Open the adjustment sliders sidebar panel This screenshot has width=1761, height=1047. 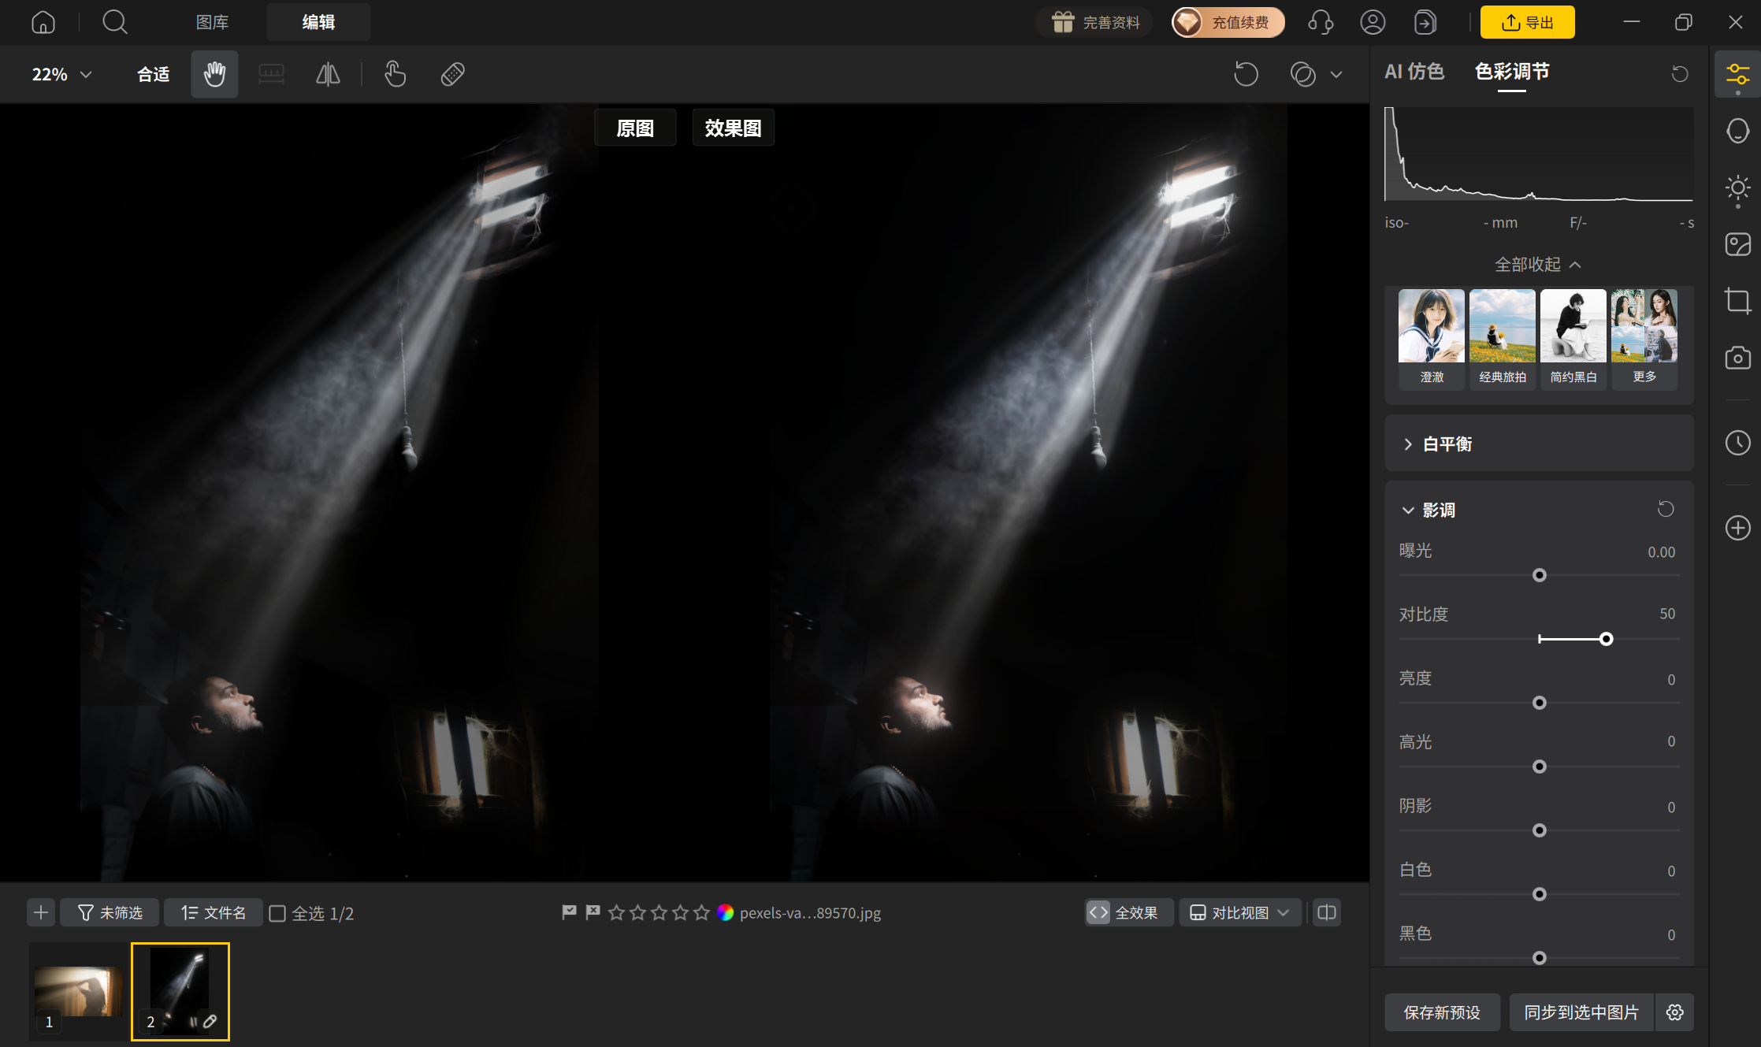[x=1737, y=75]
